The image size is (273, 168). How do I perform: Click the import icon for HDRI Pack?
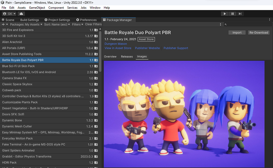coord(96,163)
